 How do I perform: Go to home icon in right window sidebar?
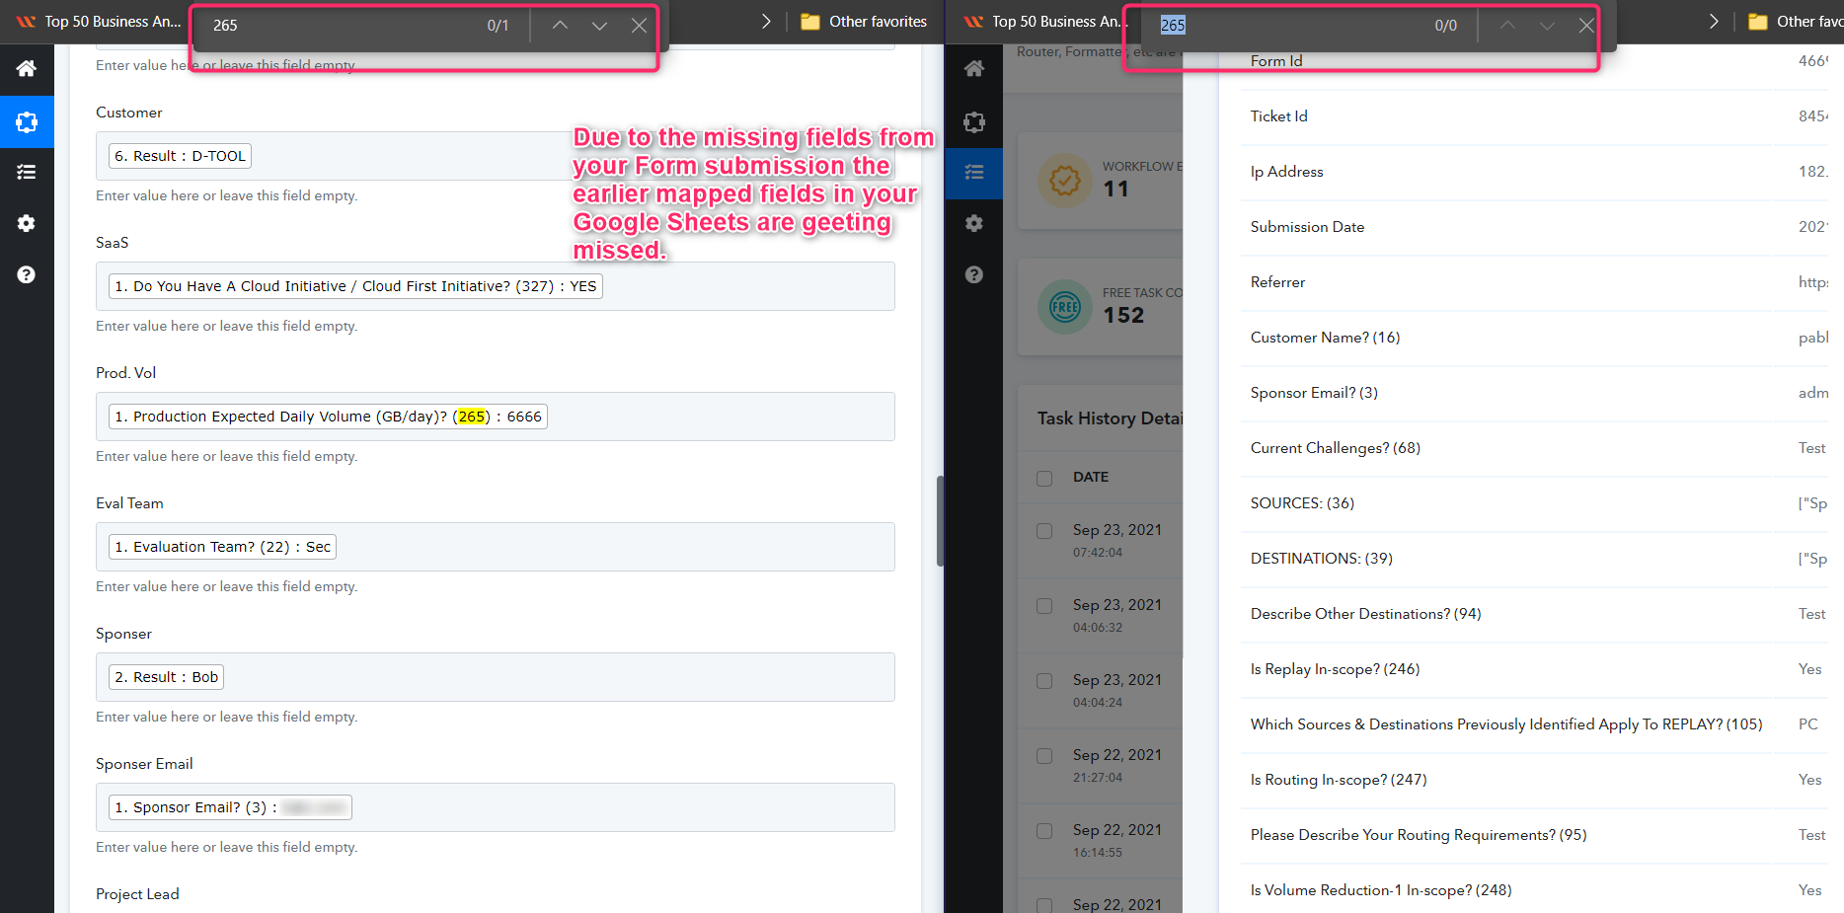tap(974, 68)
